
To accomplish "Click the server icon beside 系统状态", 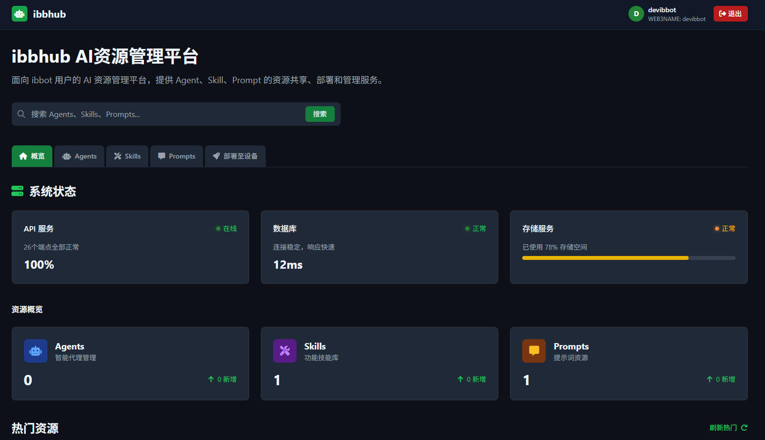I will [18, 191].
